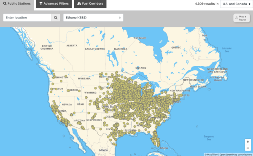Click the NOVA SCOTIA map label
Image resolution: width=253 pixels, height=156 pixels.
[x=198, y=86]
